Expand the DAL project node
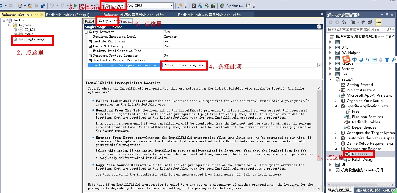397x193 pixels. (330, 47)
